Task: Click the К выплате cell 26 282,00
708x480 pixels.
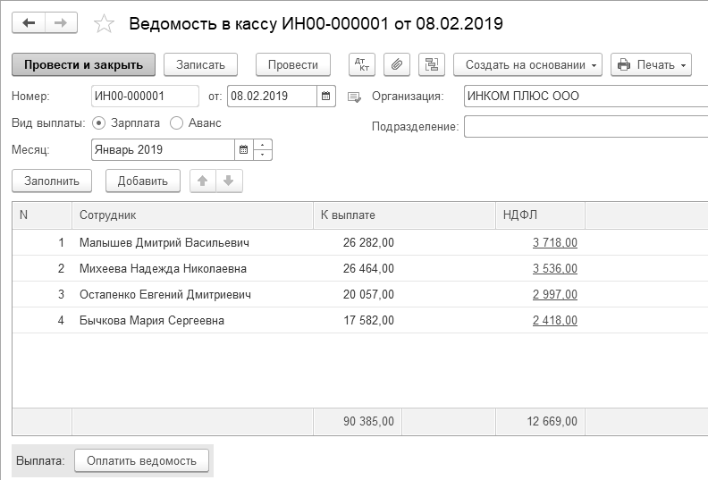Action: [368, 242]
